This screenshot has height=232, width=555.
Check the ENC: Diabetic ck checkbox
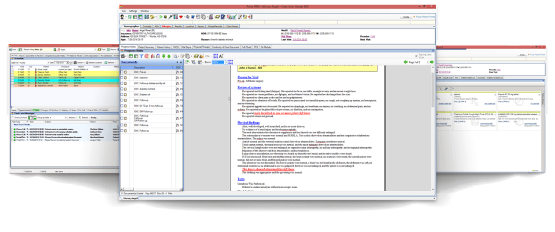tap(122, 95)
